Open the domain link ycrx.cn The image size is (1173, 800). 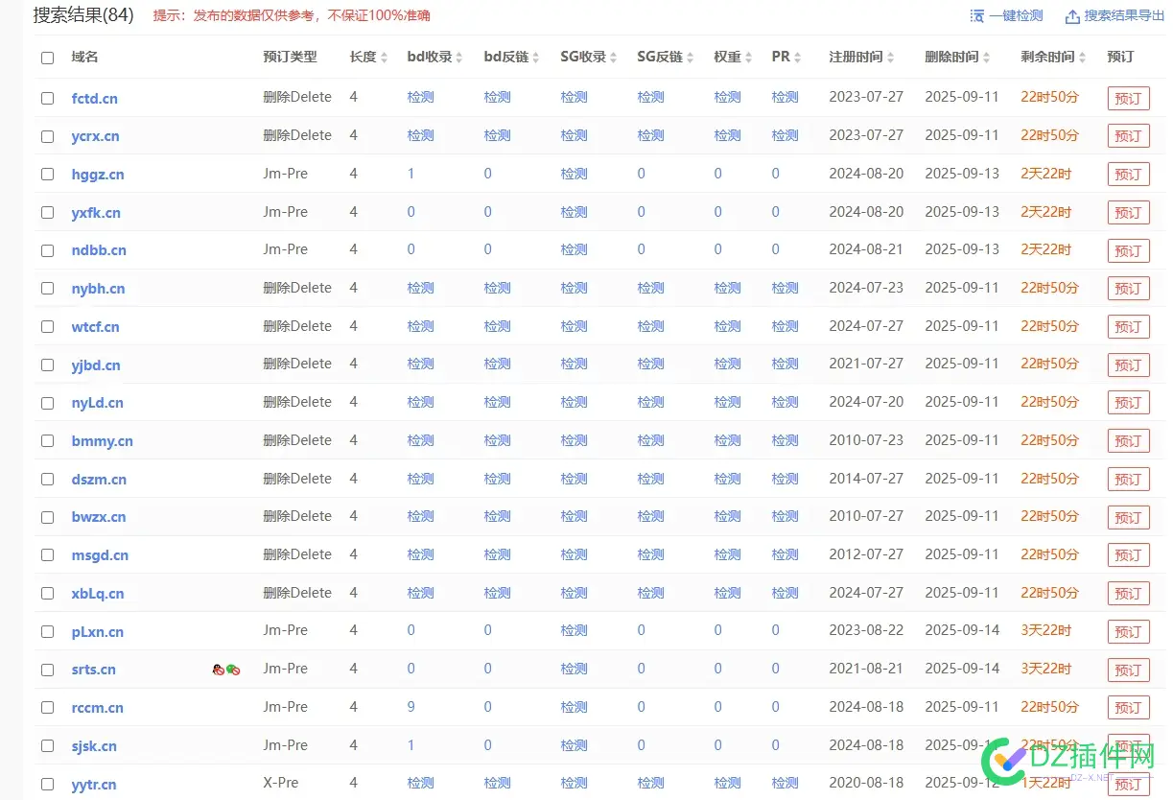coord(96,136)
